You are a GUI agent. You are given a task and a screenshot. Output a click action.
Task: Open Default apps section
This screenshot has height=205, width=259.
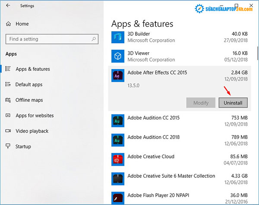[29, 85]
